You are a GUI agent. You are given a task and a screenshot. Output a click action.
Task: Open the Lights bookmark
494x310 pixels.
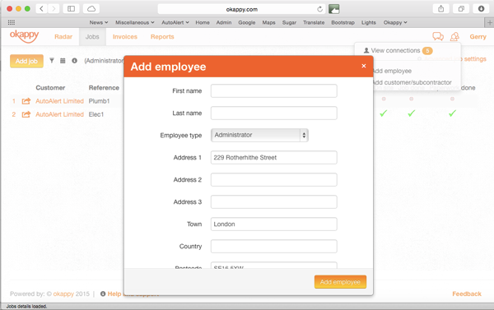[369, 22]
